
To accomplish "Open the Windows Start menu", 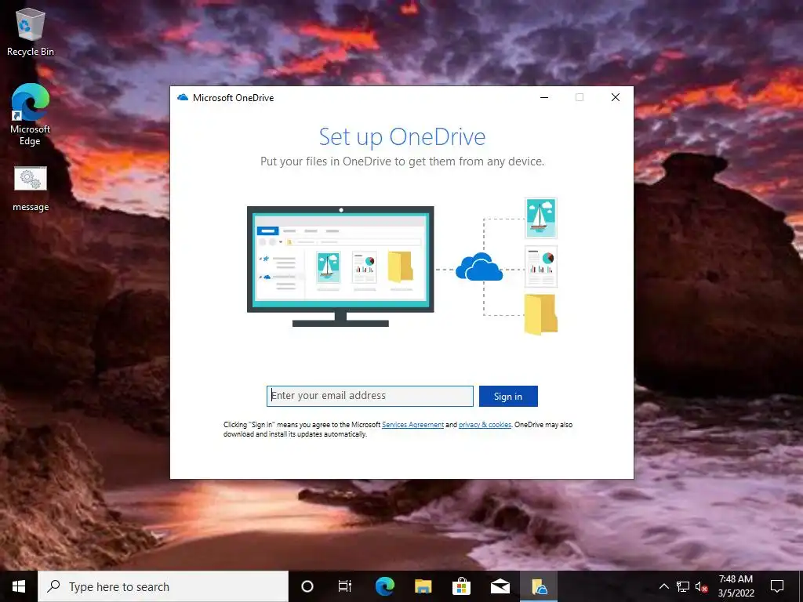I will [19, 586].
